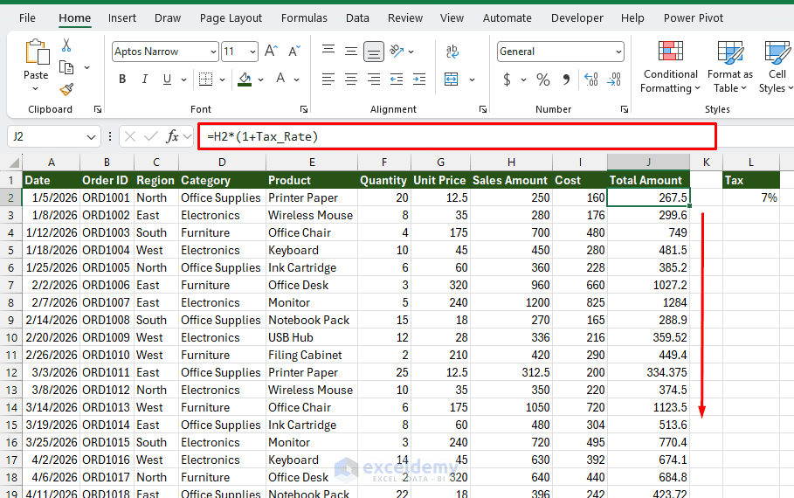
Task: Set Middle Align for cell
Action: pyautogui.click(x=351, y=51)
